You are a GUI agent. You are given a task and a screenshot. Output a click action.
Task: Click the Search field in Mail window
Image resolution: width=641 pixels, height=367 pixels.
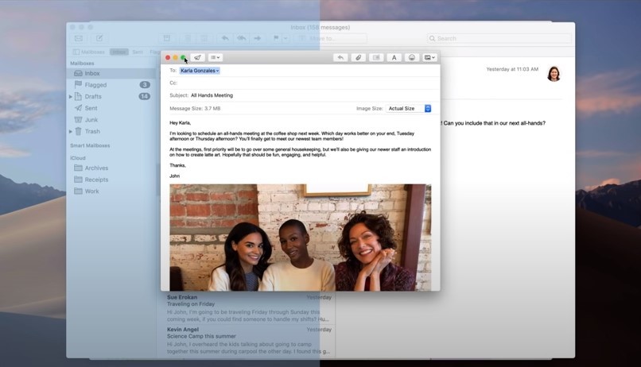pos(499,38)
